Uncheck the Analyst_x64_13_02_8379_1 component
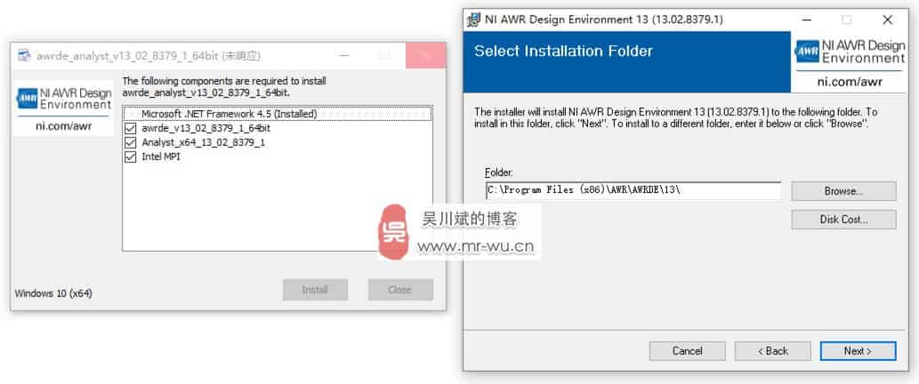This screenshot has width=919, height=384. [x=130, y=143]
